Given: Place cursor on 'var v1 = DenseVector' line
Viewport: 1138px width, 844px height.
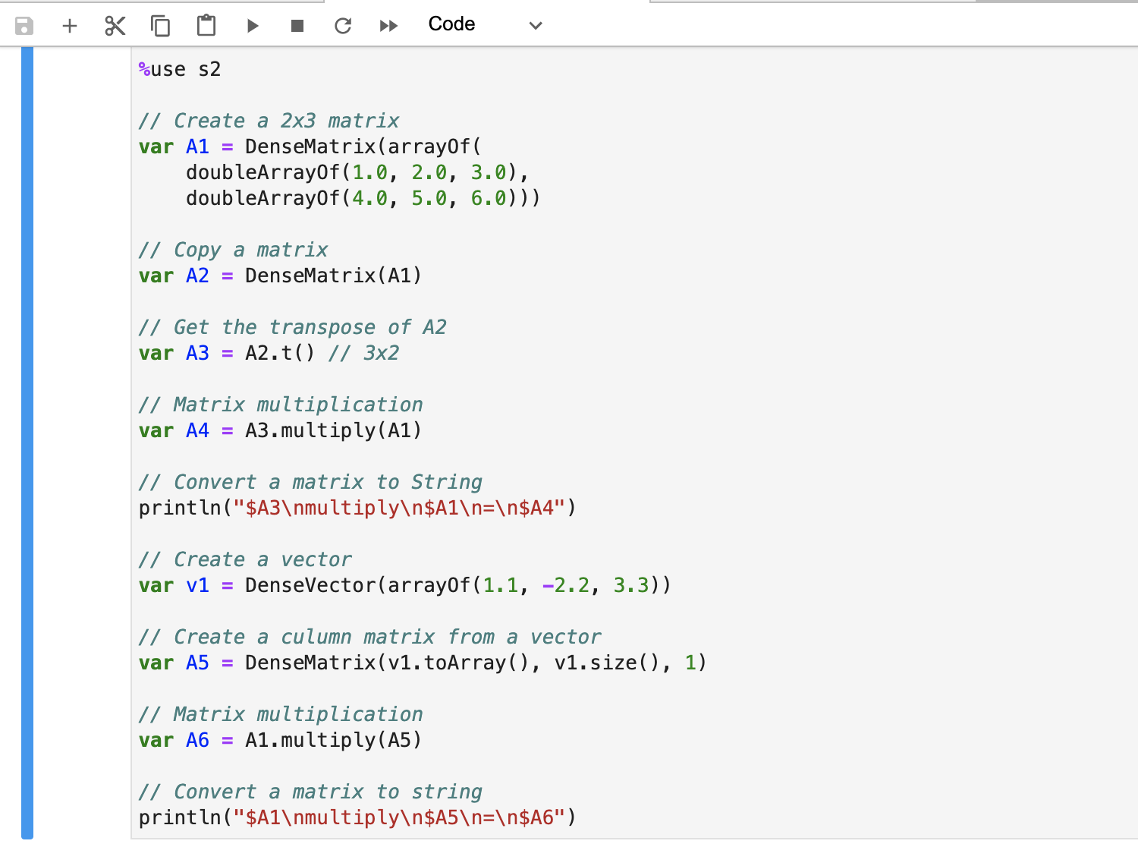Looking at the screenshot, I should click(405, 585).
